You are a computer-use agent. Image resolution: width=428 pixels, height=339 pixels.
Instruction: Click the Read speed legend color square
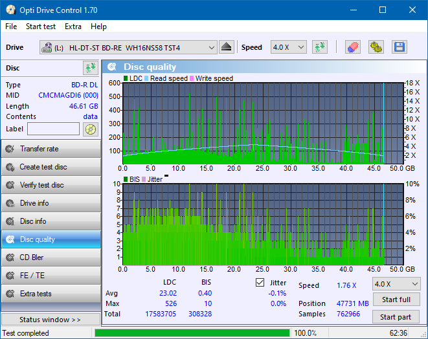pyautogui.click(x=146, y=78)
